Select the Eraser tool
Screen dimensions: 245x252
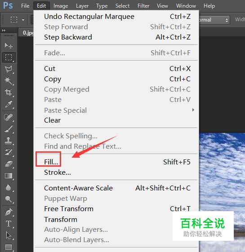click(x=9, y=164)
